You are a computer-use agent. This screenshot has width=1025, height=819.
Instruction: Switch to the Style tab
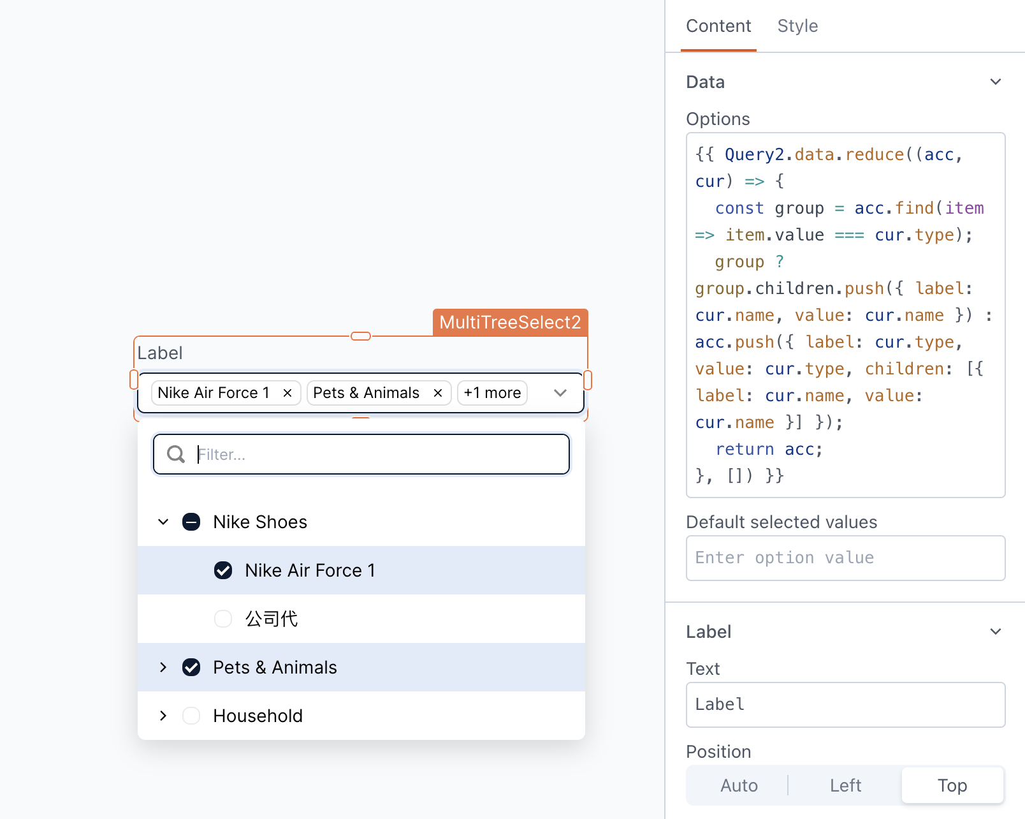(797, 26)
